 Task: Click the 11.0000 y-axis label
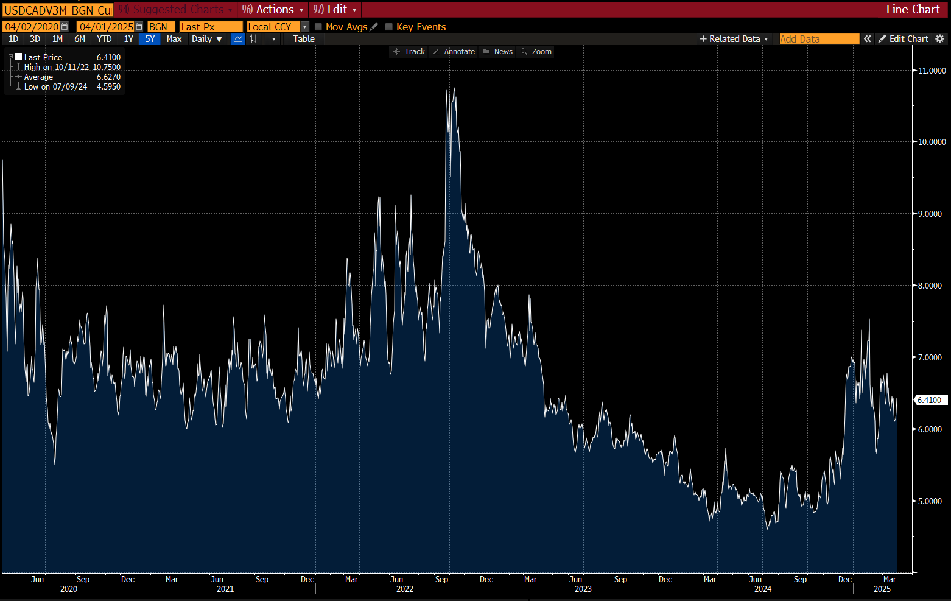[x=932, y=71]
